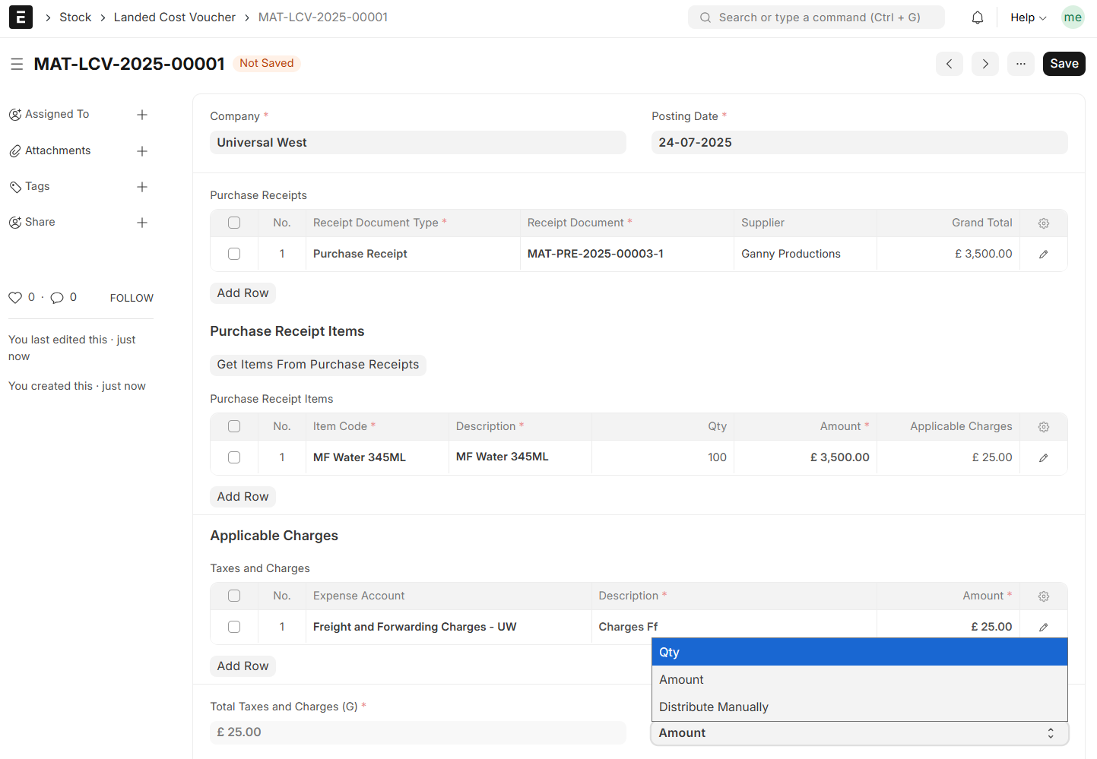
Task: Select the MF Water 345ML row checkbox
Action: (x=234, y=457)
